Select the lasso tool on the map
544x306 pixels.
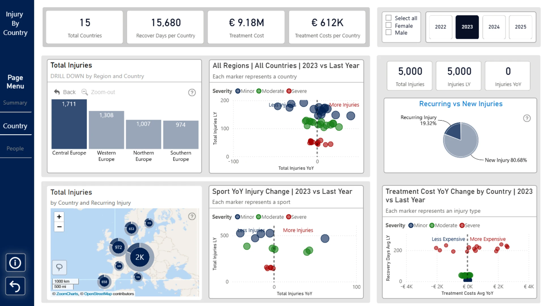coord(59,267)
